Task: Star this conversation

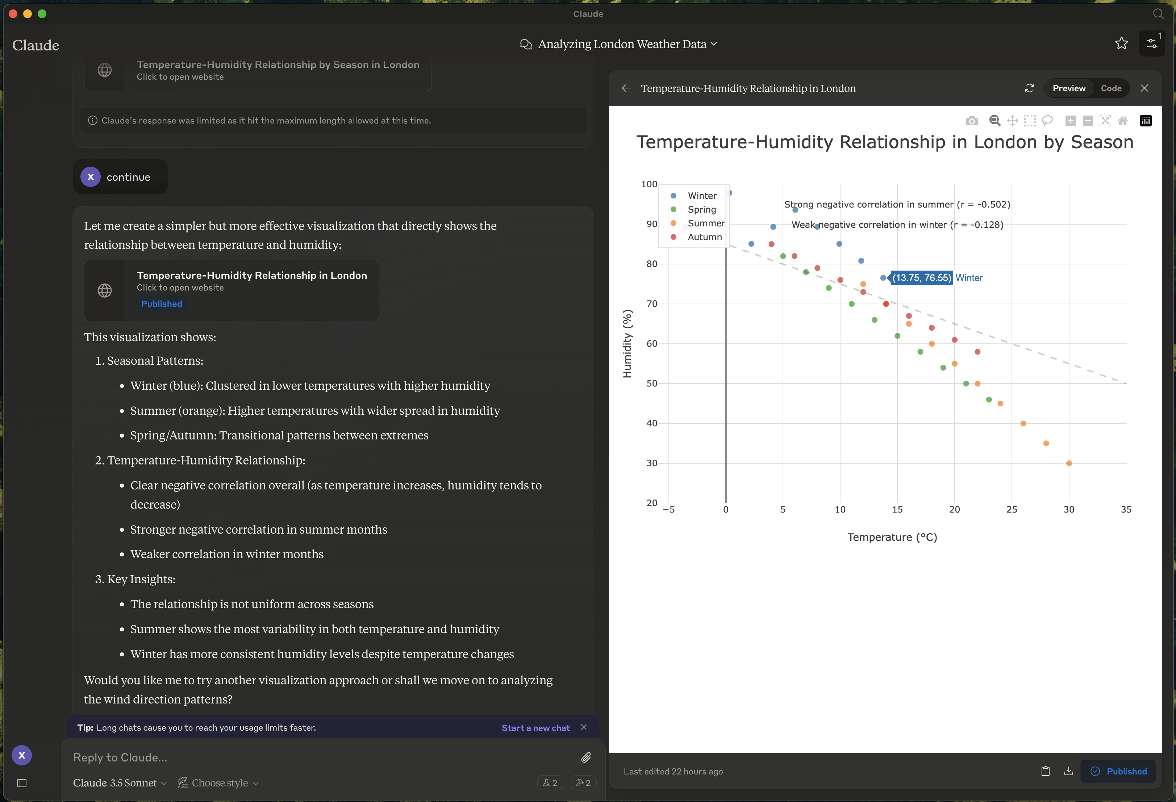Action: (1121, 43)
